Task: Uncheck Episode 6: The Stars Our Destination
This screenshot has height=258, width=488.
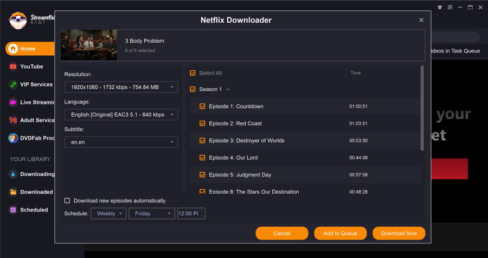Action: click(202, 191)
